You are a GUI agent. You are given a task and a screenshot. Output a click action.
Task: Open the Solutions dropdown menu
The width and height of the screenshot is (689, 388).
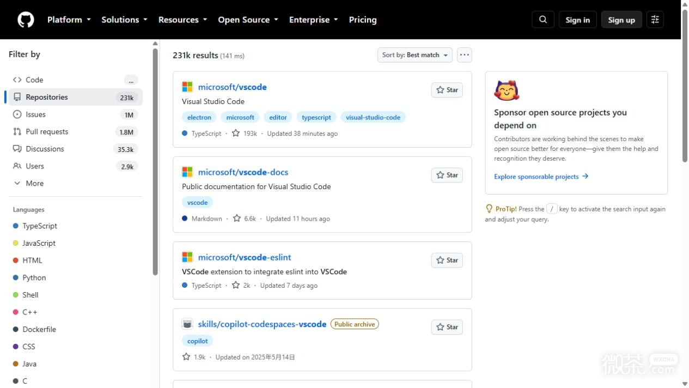(x=124, y=20)
